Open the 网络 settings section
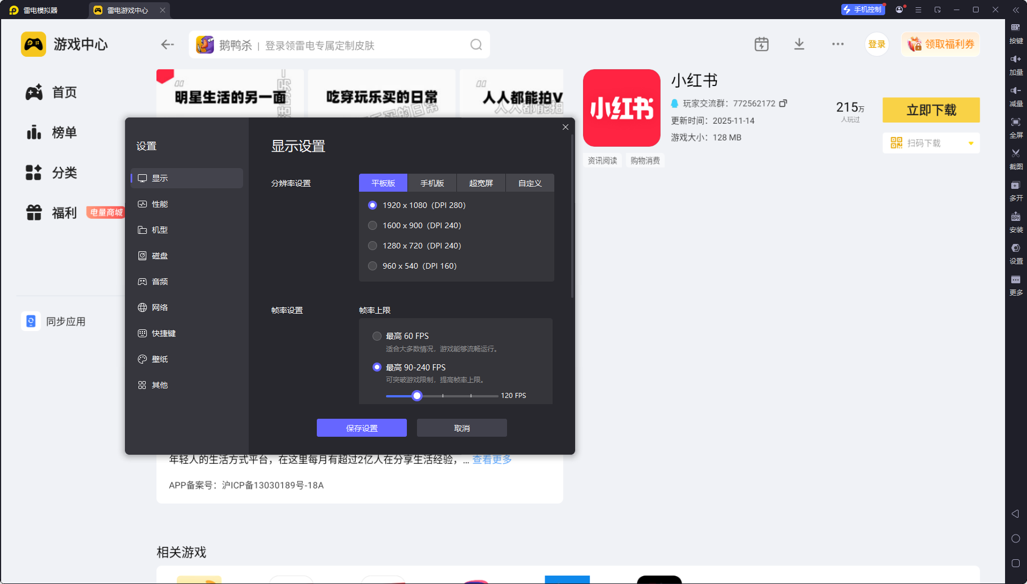This screenshot has height=584, width=1027. pos(187,307)
